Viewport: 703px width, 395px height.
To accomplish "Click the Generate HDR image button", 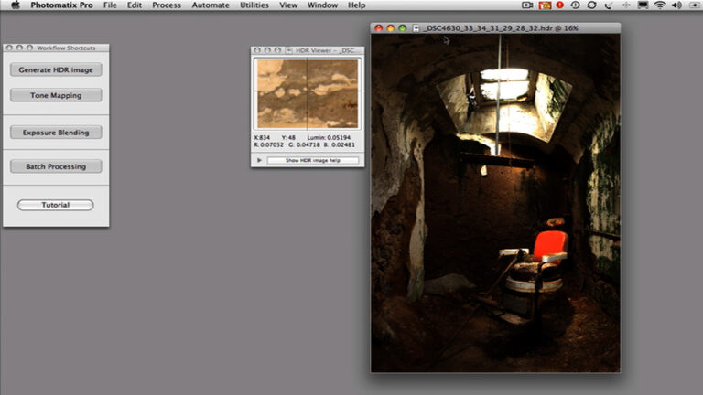I will pyautogui.click(x=56, y=69).
